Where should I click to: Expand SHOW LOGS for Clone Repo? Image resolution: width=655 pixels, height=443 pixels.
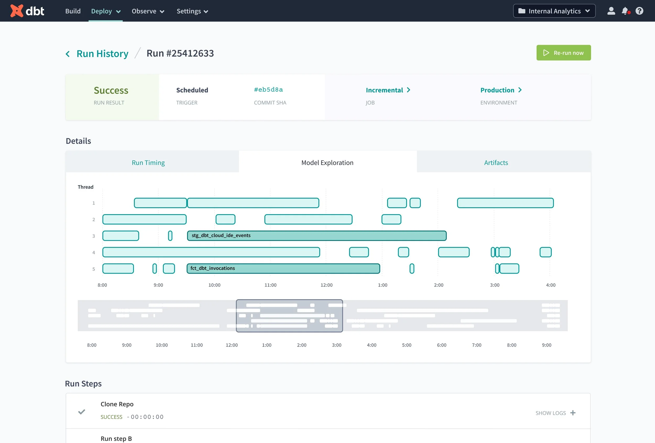[x=555, y=413]
